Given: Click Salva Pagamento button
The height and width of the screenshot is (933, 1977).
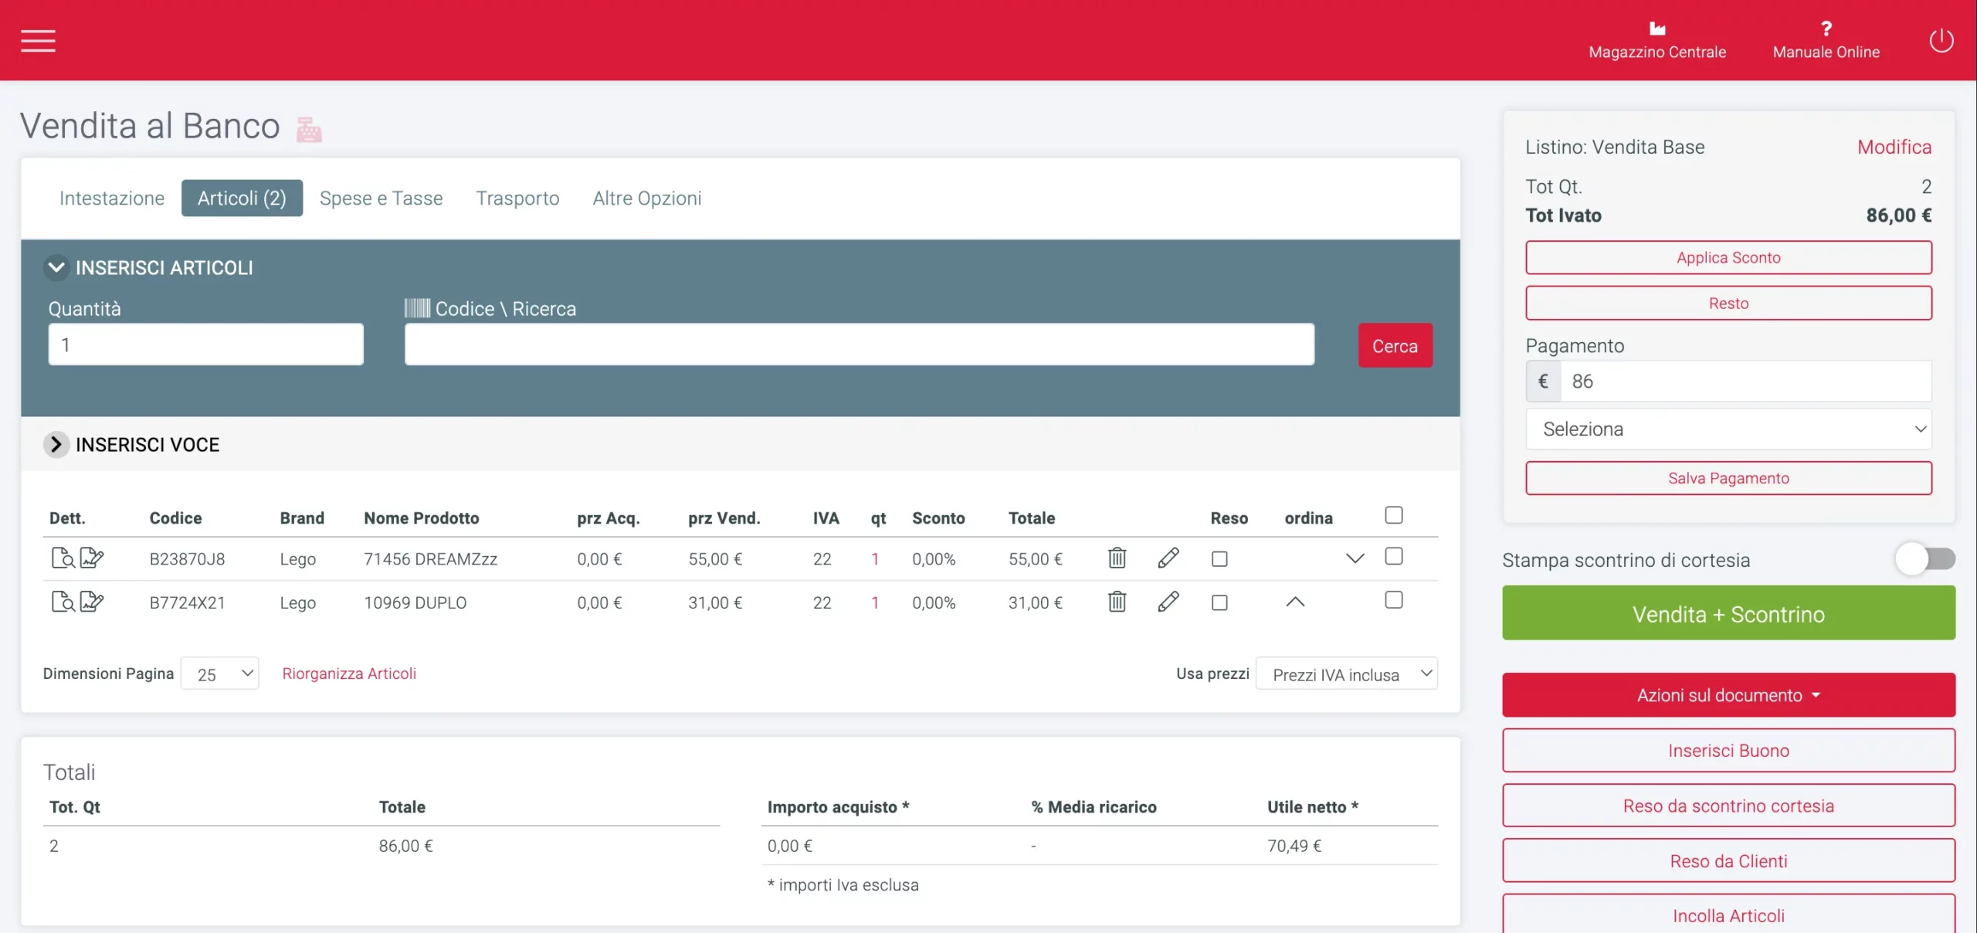Looking at the screenshot, I should pyautogui.click(x=1728, y=478).
